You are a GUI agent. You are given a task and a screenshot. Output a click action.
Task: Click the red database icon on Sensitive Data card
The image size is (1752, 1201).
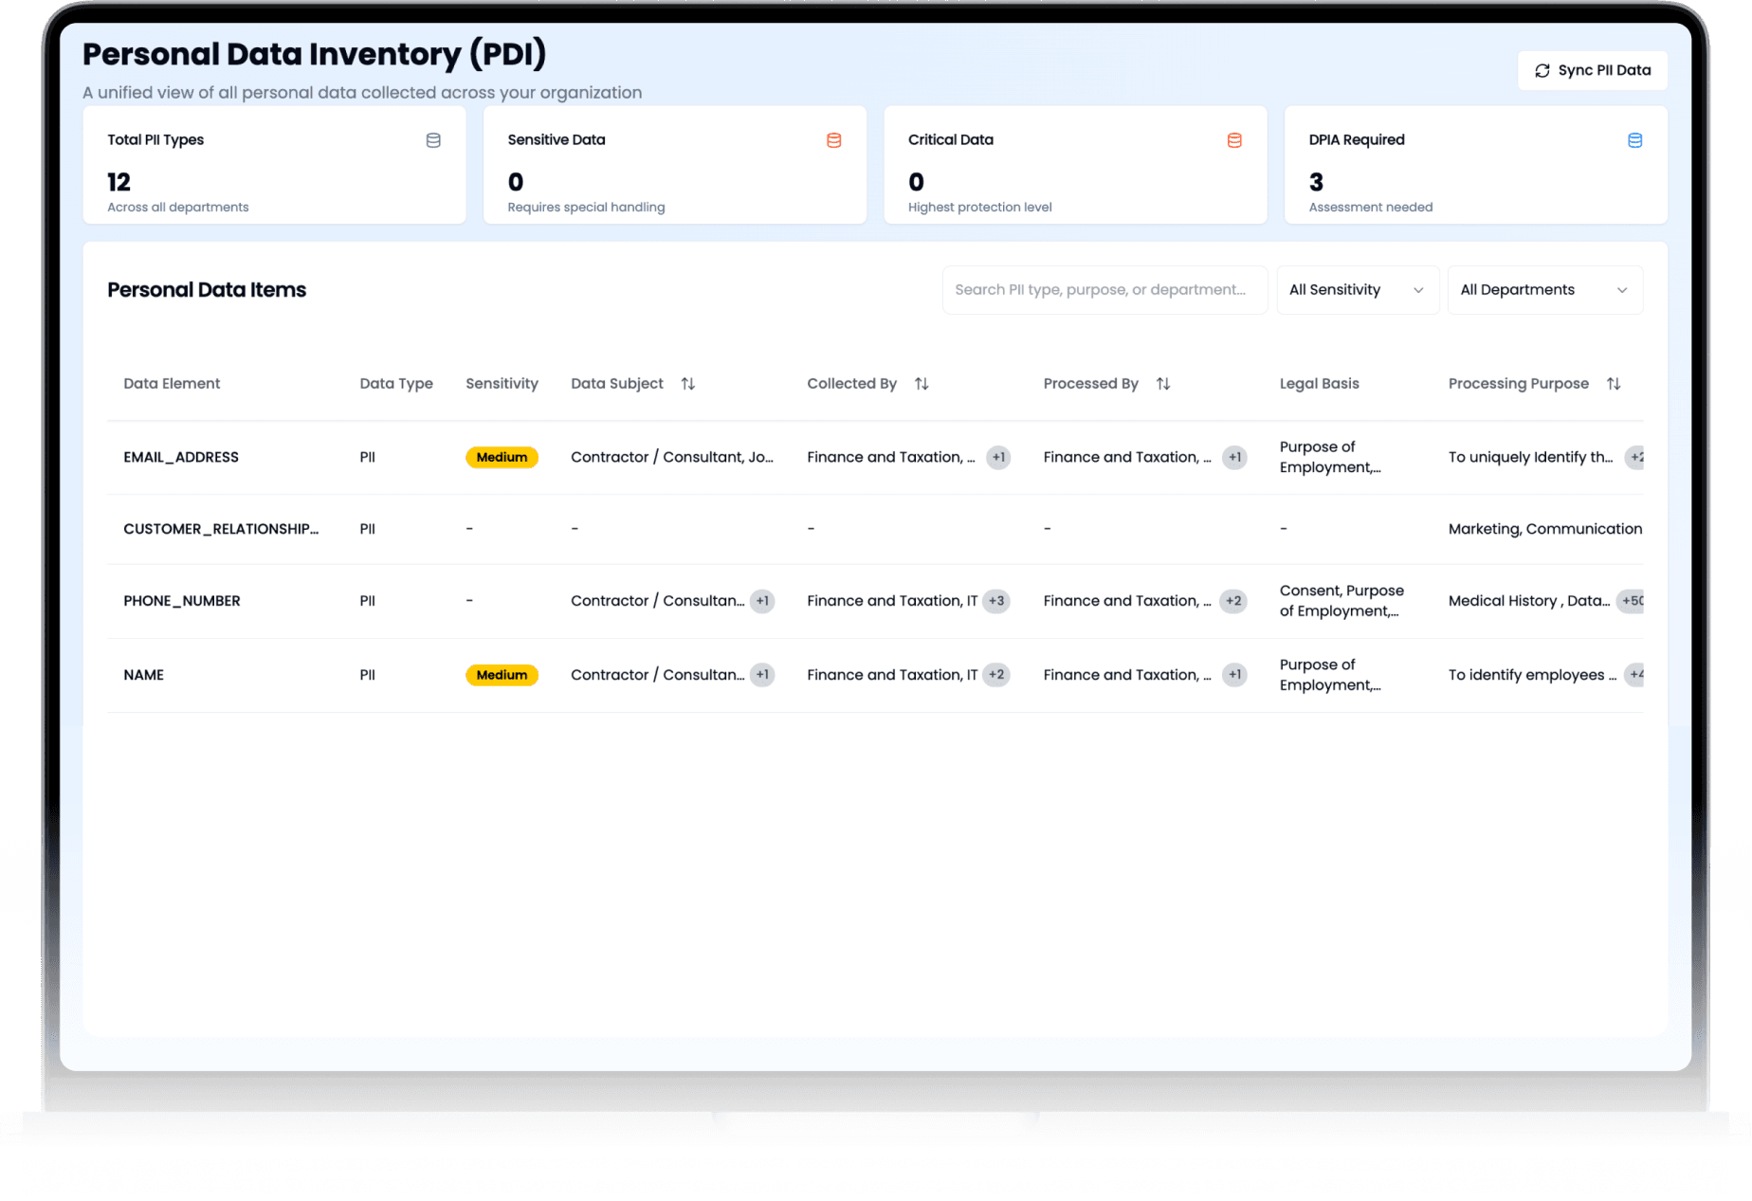(x=834, y=140)
